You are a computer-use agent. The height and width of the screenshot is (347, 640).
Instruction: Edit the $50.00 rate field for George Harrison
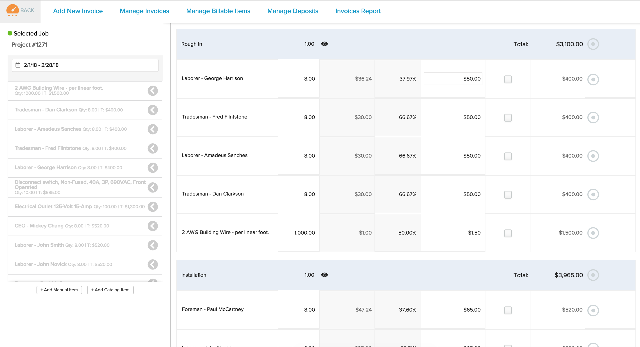click(x=453, y=79)
